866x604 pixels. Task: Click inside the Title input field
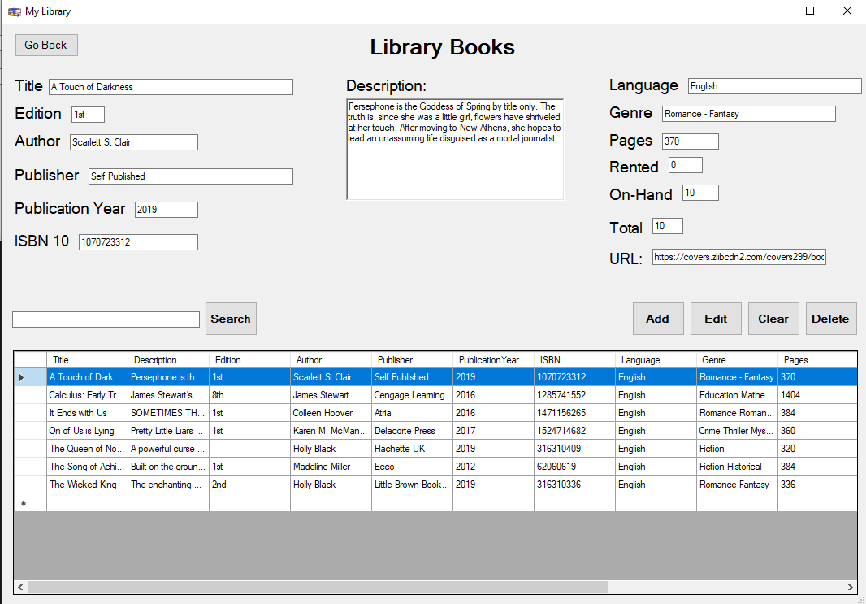[x=171, y=86]
